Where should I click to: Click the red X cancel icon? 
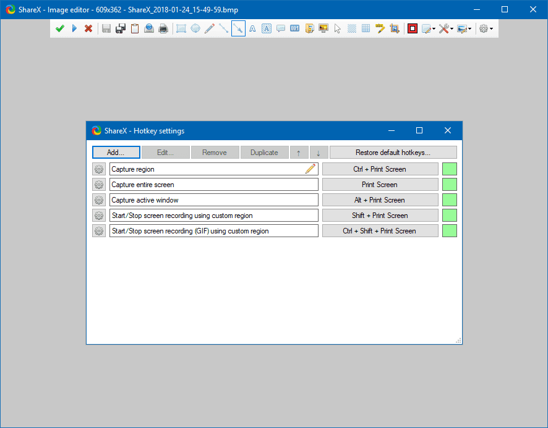(88, 28)
